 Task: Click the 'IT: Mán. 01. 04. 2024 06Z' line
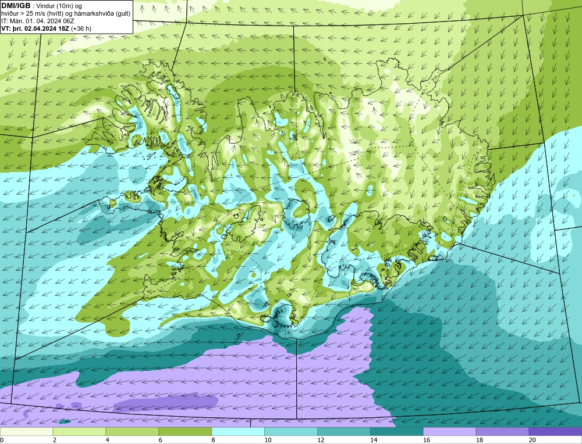(37, 21)
